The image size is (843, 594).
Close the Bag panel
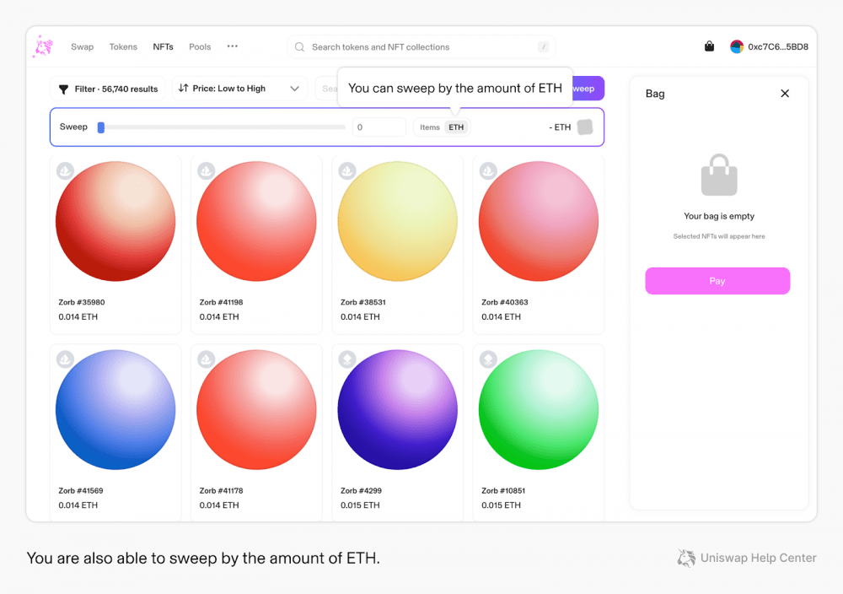point(785,94)
